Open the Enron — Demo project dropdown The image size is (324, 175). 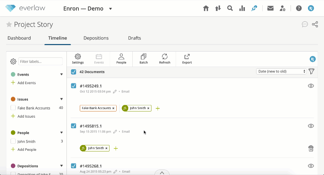88,9
